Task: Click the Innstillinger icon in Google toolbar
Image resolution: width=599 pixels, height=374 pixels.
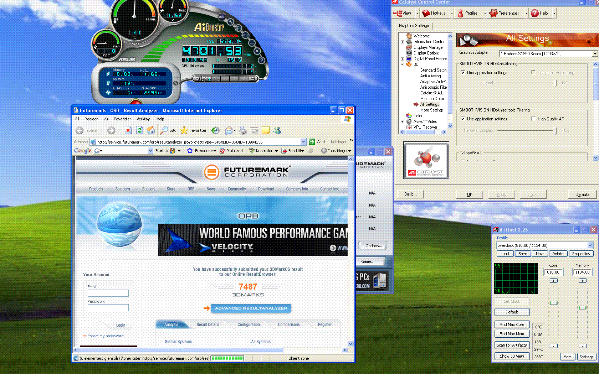Action: click(x=324, y=151)
